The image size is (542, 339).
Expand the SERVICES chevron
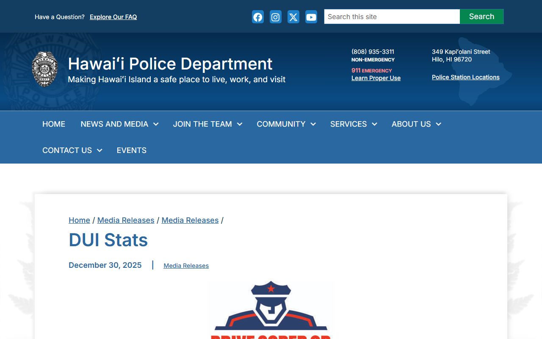coord(375,124)
